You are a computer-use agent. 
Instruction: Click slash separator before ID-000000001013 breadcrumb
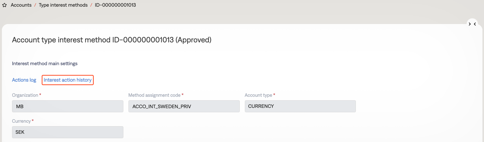click(x=91, y=5)
